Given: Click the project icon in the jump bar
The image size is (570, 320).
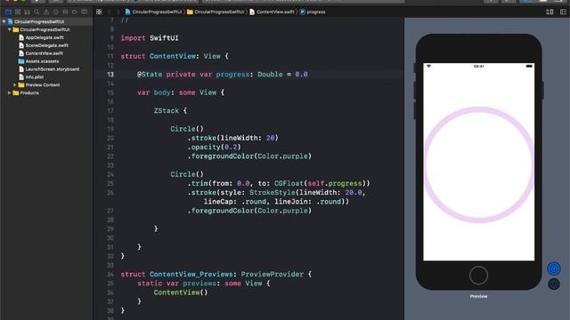Looking at the screenshot, I should point(127,12).
